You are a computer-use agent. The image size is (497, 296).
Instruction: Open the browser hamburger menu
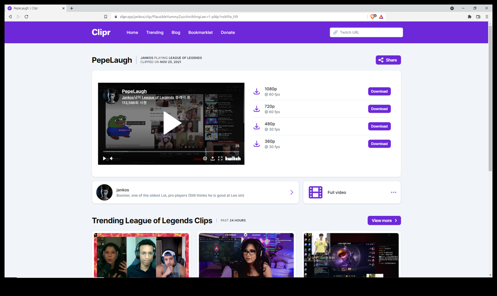[487, 17]
